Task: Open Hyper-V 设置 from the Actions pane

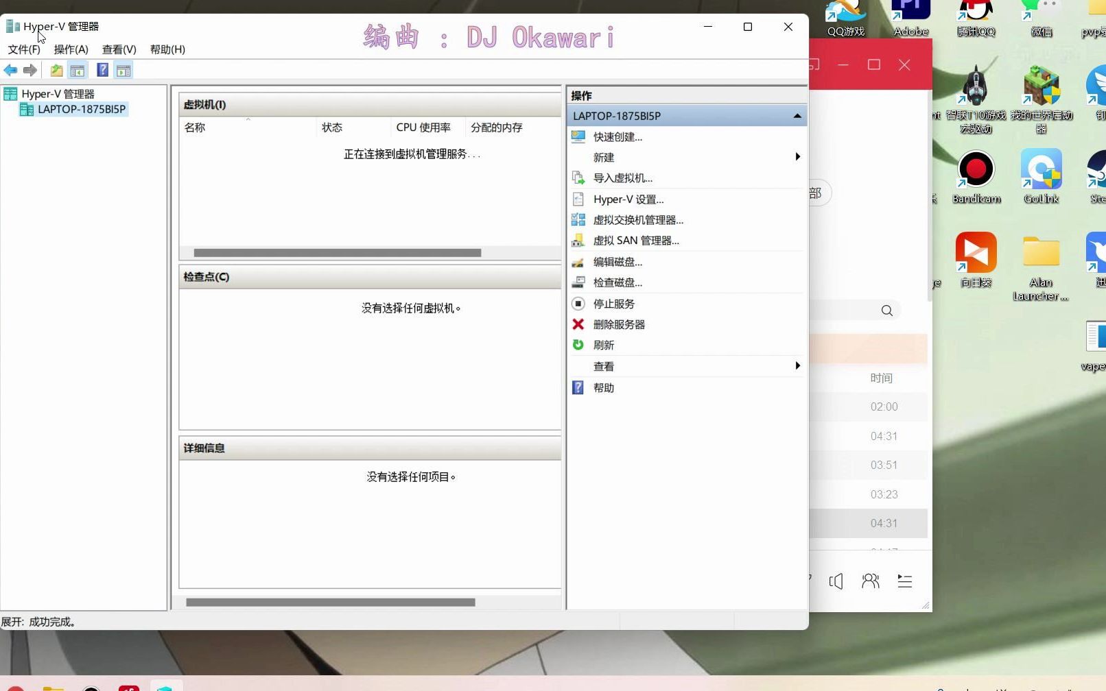Action: point(628,199)
